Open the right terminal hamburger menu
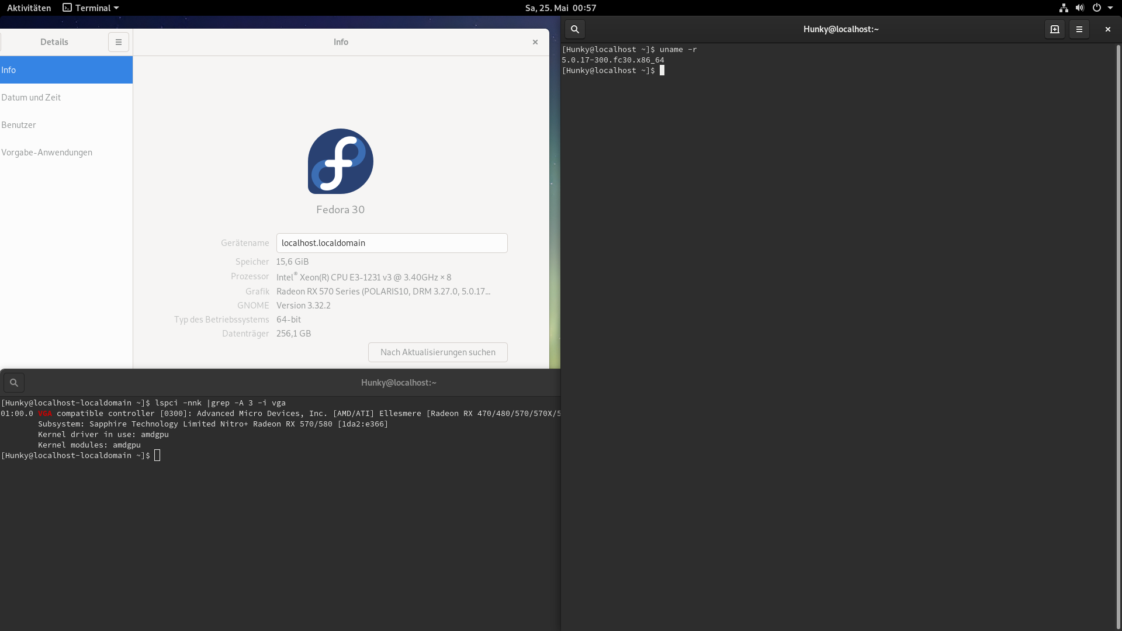Image resolution: width=1122 pixels, height=631 pixels. click(1079, 29)
